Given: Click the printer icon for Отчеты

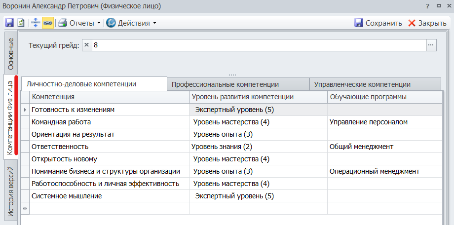Looking at the screenshot, I should pos(62,23).
